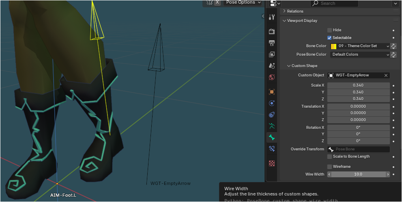
Task: Click the yellow Bone Color swatch
Action: point(333,46)
